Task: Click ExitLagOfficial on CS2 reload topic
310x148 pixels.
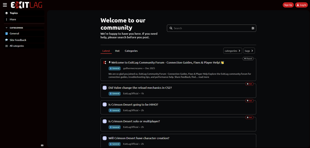Action: [131, 93]
